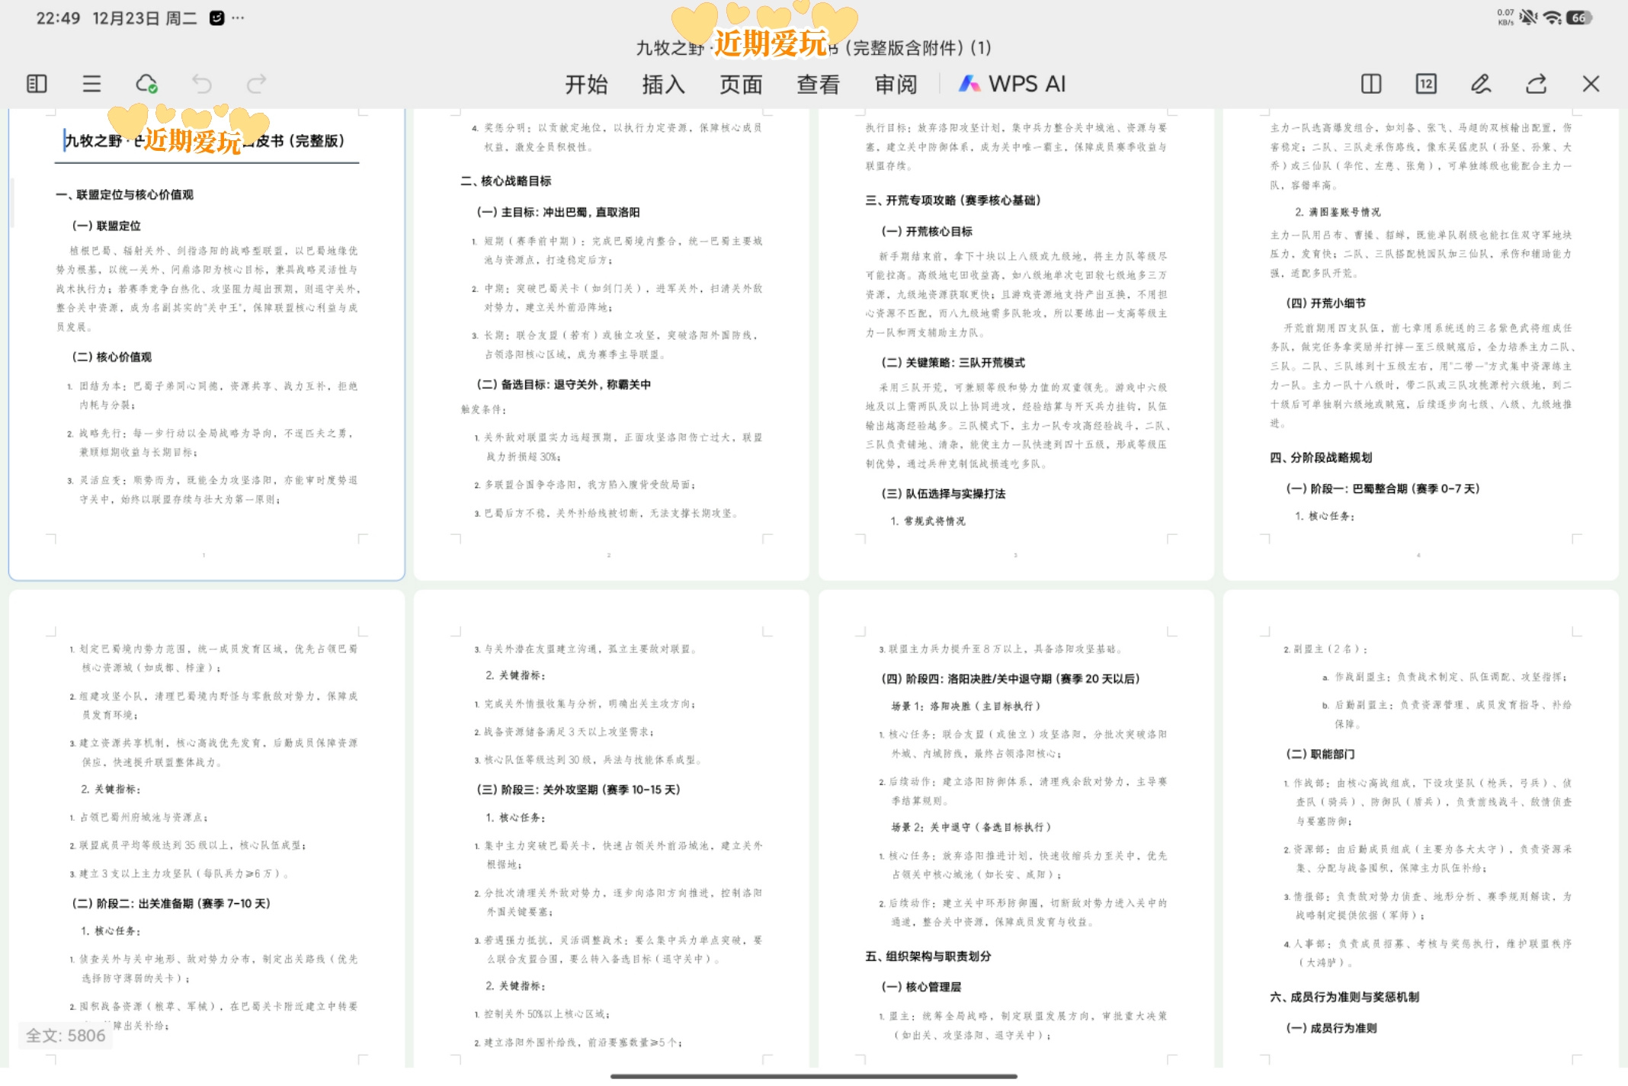Click subheading (四) 阶段四: 洛阳决胜/关中退守期

(x=1010, y=678)
